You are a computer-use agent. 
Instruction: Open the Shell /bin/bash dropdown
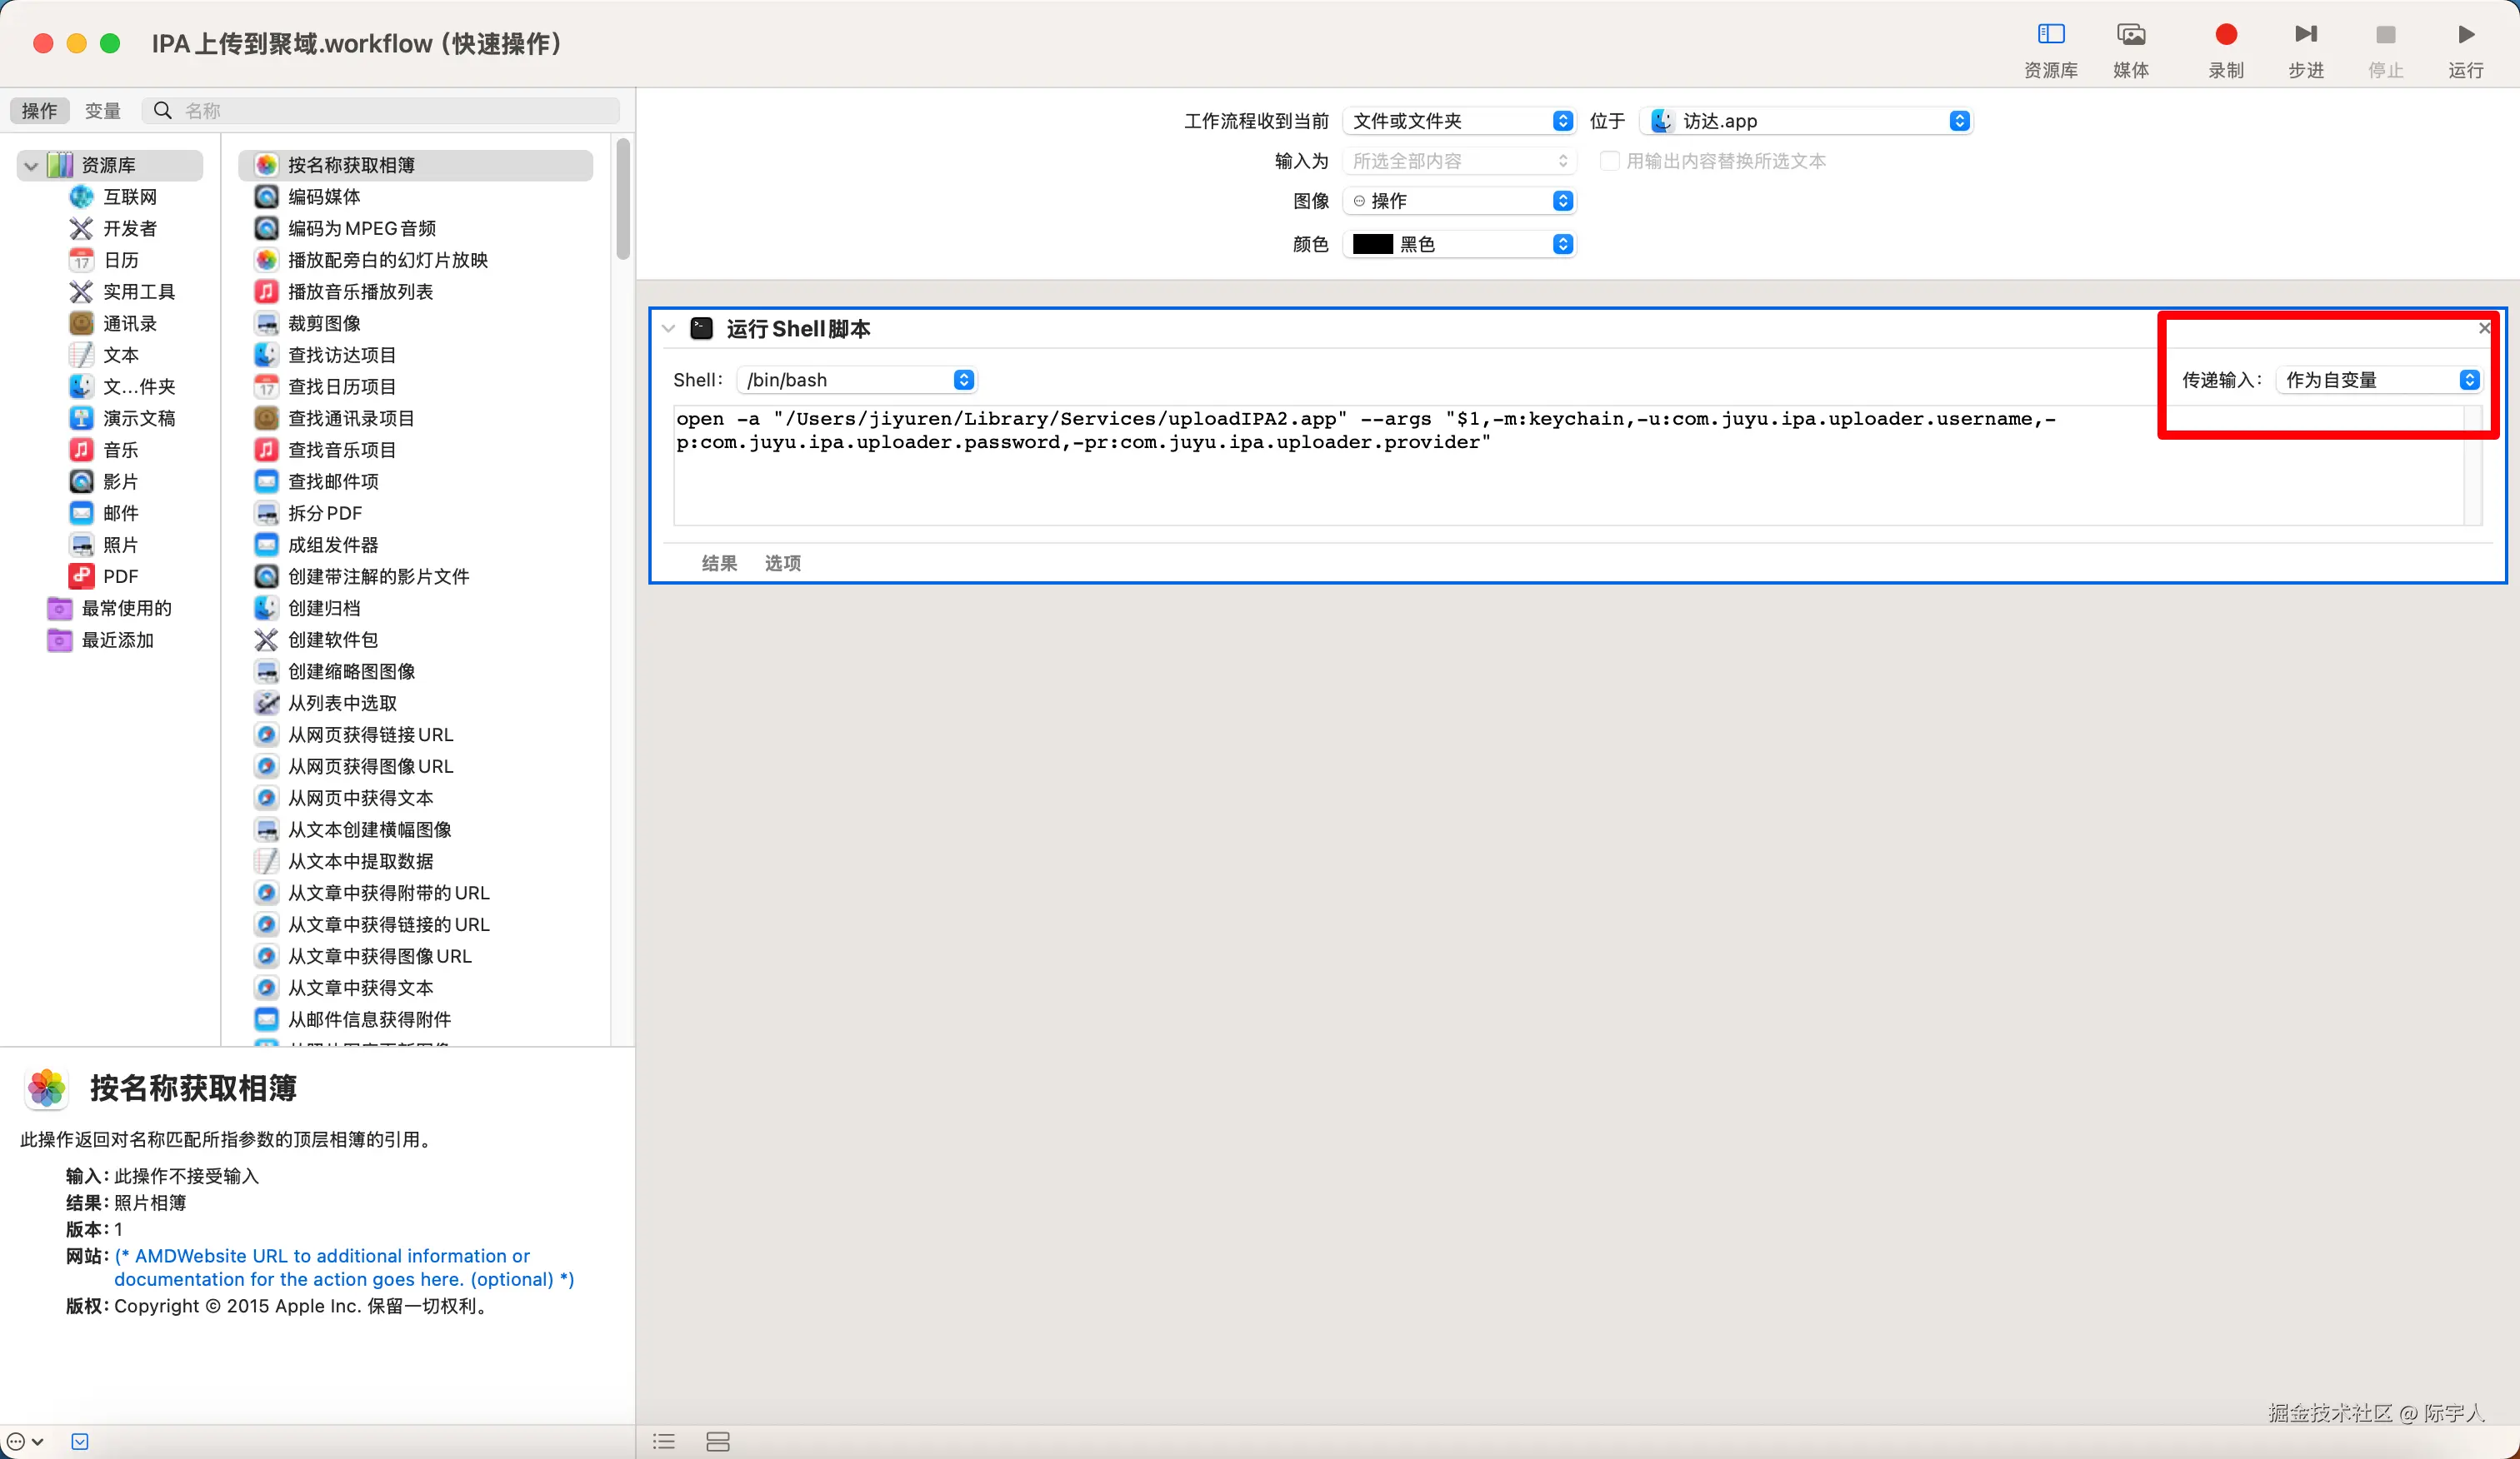(856, 380)
